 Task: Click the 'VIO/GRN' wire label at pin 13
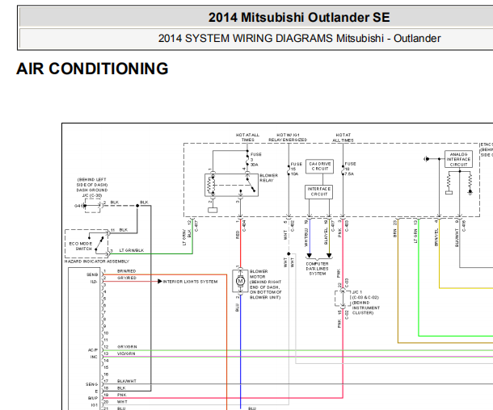click(x=126, y=354)
